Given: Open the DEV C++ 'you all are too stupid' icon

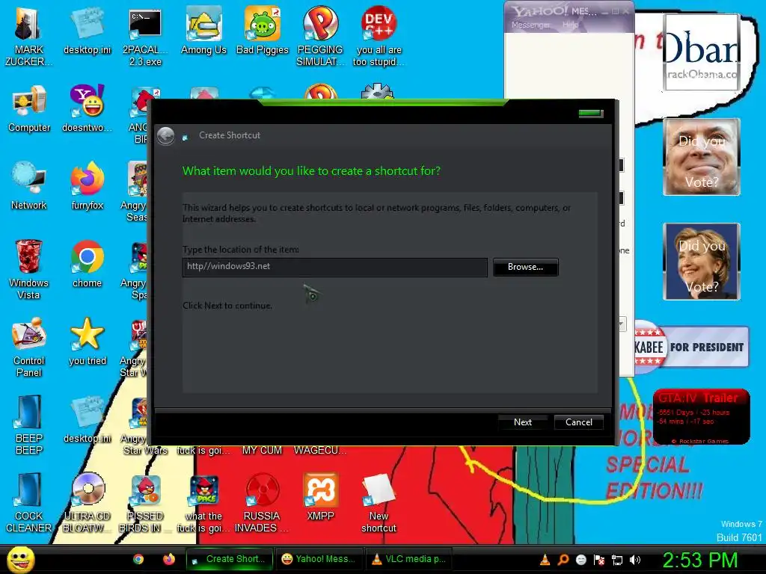Looking at the screenshot, I should (x=379, y=36).
